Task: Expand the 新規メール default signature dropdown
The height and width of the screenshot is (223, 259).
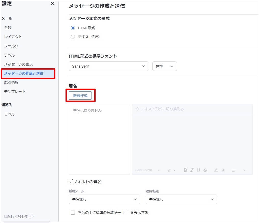Action: [104, 199]
